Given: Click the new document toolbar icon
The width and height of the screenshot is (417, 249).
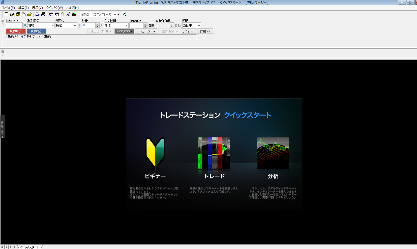Looking at the screenshot, I should click(6, 14).
